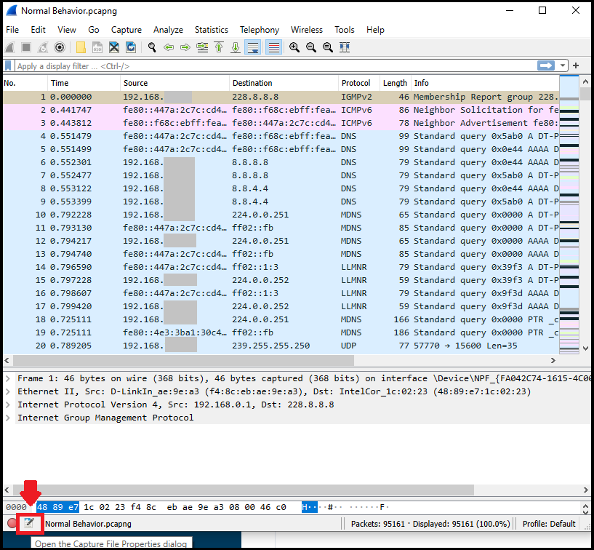The image size is (594, 550).
Task: Open the Capture menu
Action: [127, 30]
